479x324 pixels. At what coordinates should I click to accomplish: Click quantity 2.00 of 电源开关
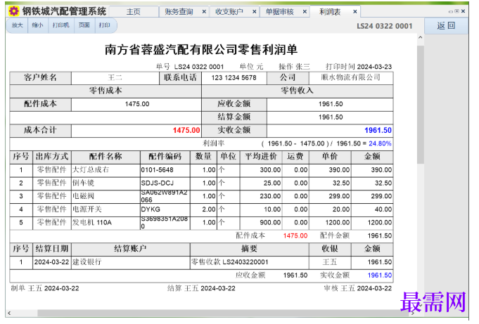(x=209, y=209)
